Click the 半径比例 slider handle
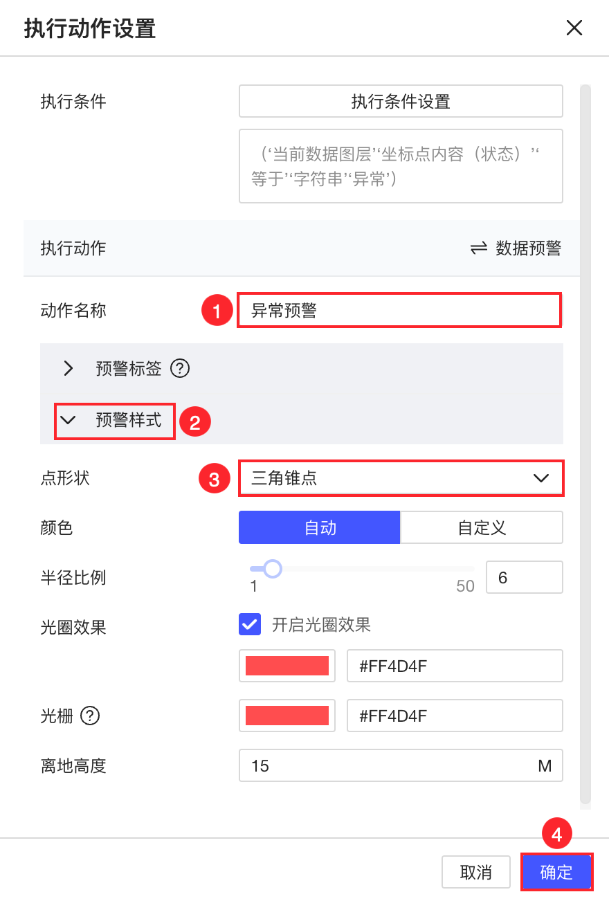This screenshot has width=609, height=901. pos(273,569)
